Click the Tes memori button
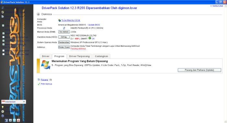227x123 pixels. tap(64, 32)
